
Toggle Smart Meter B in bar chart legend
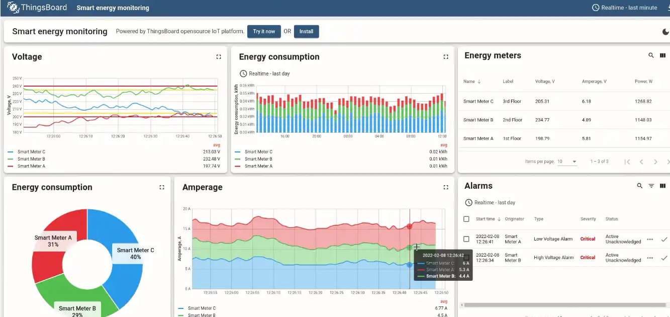tap(258, 158)
